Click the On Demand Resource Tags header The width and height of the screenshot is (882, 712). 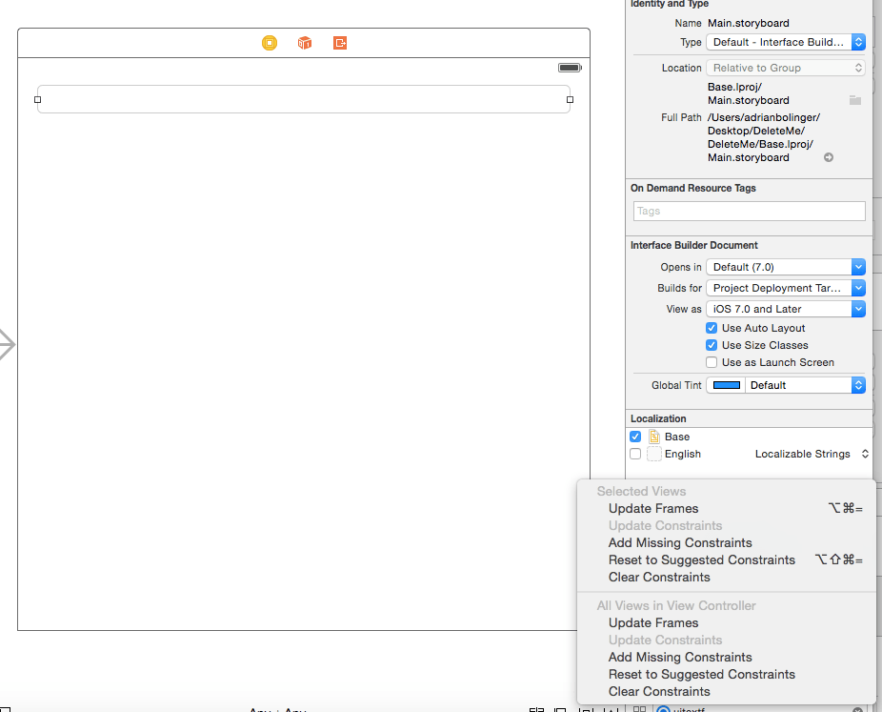point(693,188)
